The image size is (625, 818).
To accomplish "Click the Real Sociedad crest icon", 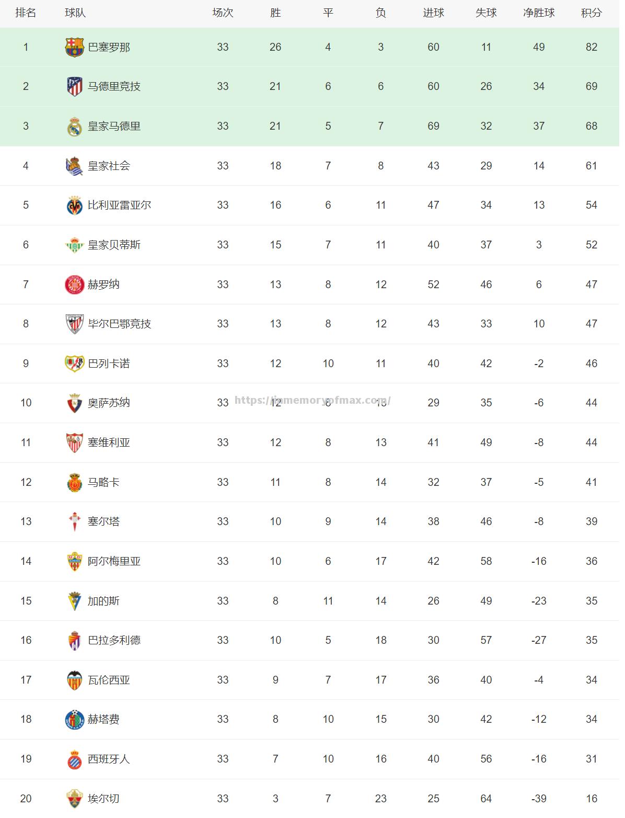I will click(75, 166).
